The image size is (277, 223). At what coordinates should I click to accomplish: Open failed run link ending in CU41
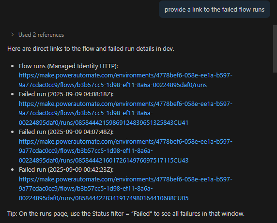pos(125,113)
